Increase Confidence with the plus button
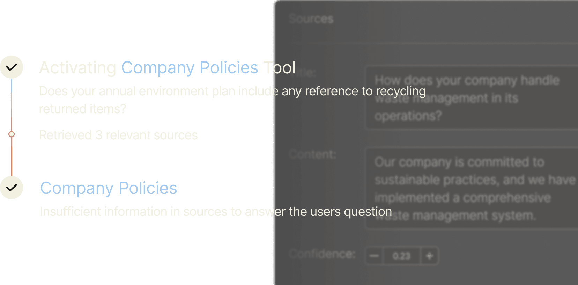The height and width of the screenshot is (285, 578). coord(429,256)
